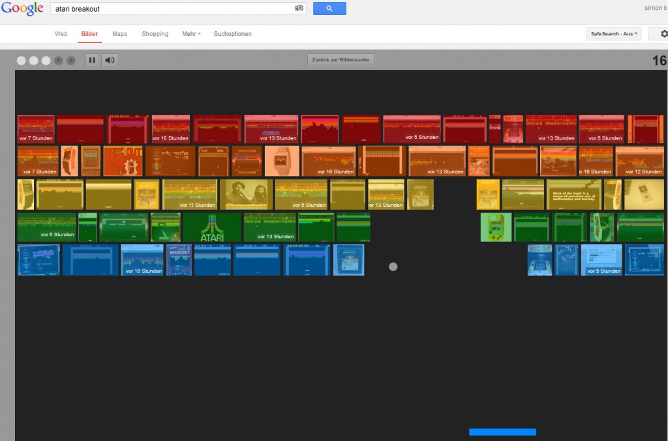Image resolution: width=668 pixels, height=441 pixels.
Task: Click the green ATARI logo brick
Action: point(212,228)
